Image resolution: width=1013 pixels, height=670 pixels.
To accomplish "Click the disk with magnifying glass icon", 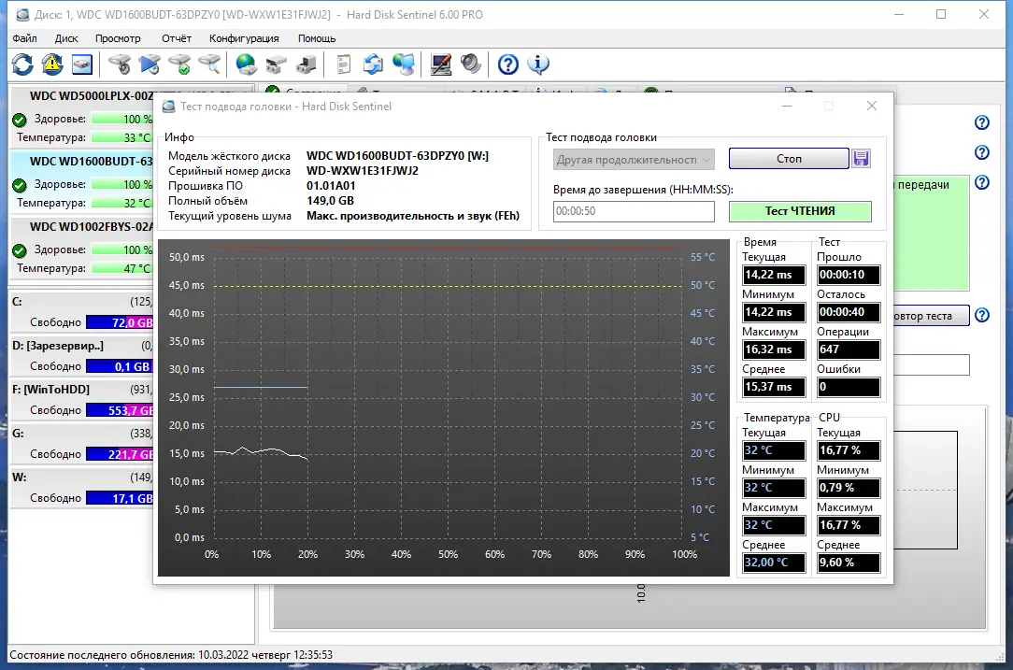I will click(x=210, y=64).
